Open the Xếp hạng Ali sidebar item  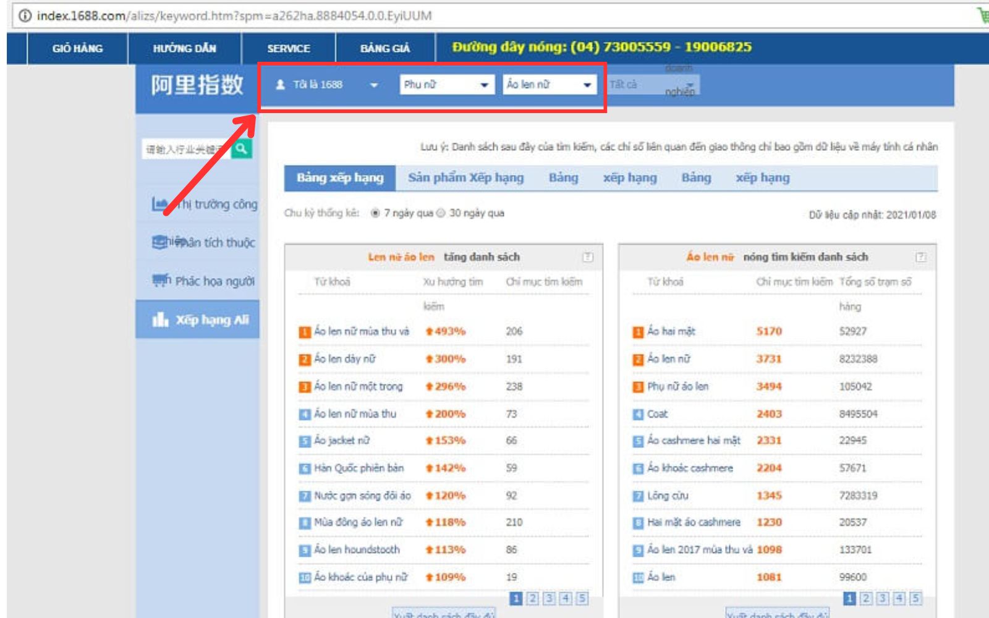point(198,320)
